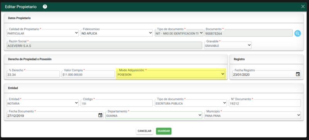The image size is (309, 140).
Task: Open Tipo de documento ESCRITURA PUBLICA dropdown
Action: (x=191, y=103)
